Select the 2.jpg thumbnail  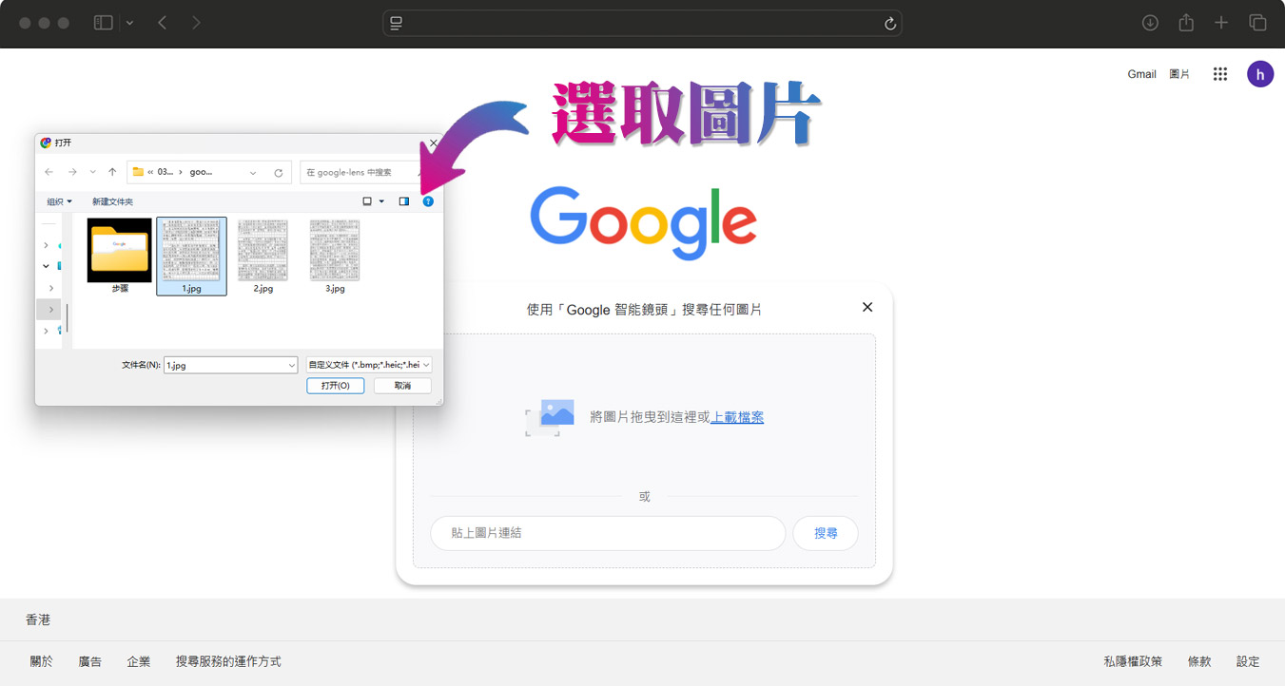point(263,256)
